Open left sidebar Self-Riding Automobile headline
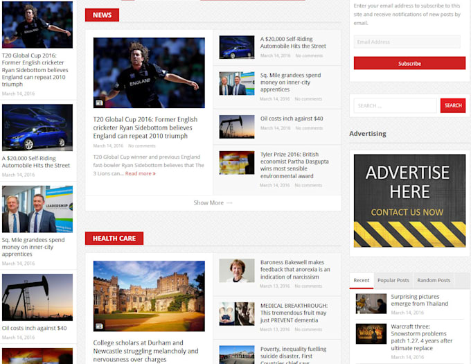The height and width of the screenshot is (364, 471). [x=36, y=162]
